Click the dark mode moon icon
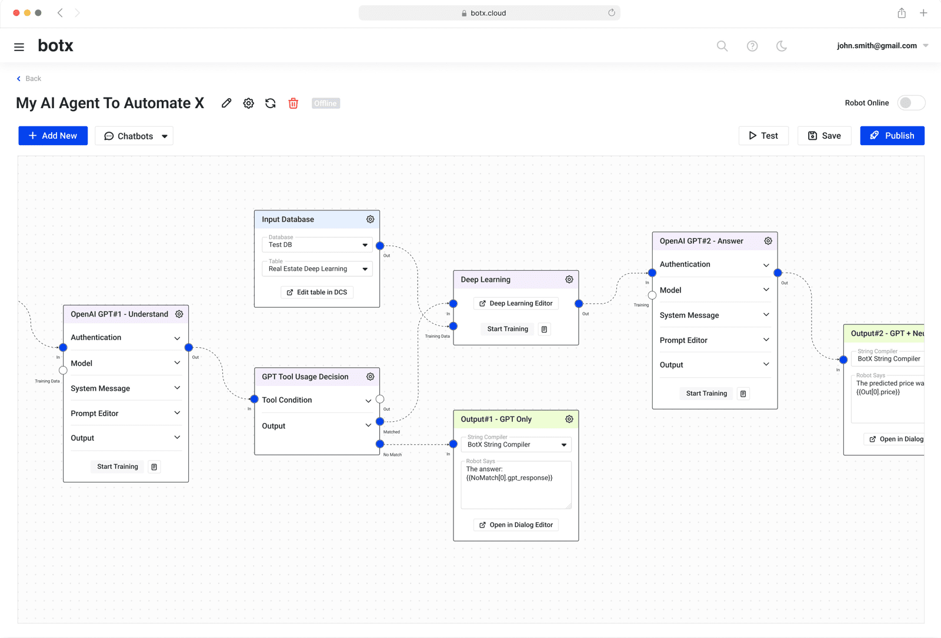 coord(782,46)
